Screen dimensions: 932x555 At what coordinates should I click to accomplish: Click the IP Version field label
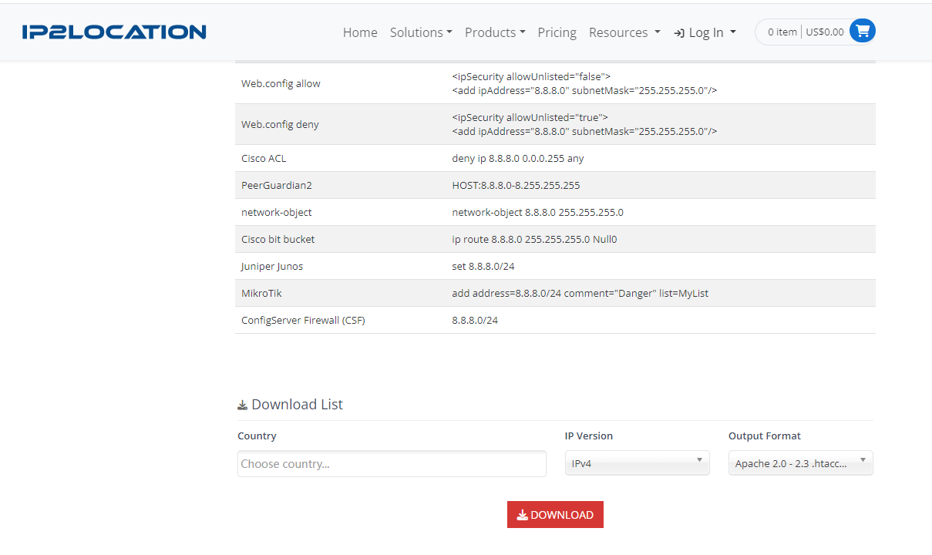pos(589,436)
